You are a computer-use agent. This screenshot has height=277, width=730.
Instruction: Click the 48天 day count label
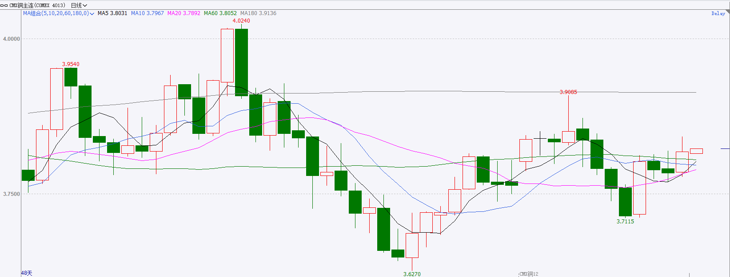coord(27,273)
